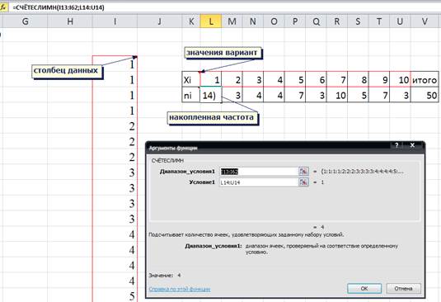Click the значения вариант callout label

[x=223, y=53]
